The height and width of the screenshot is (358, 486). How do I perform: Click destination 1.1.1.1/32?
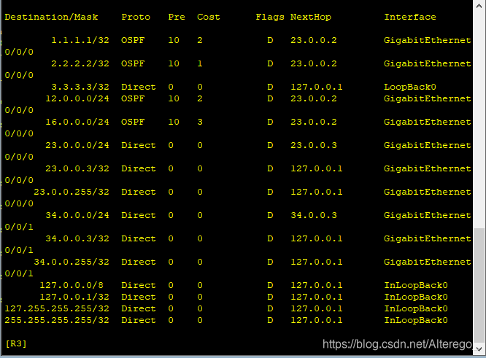[80, 40]
